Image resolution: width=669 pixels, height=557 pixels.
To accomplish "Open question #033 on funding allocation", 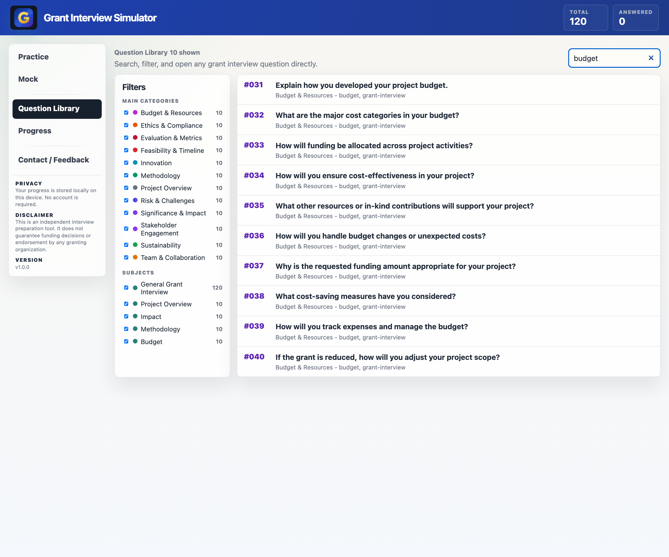I will coord(448,150).
